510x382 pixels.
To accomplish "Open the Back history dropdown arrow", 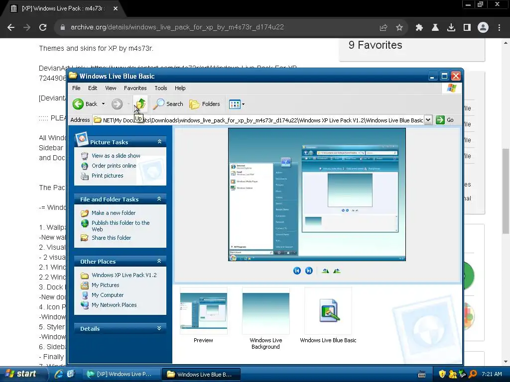I will pos(104,104).
